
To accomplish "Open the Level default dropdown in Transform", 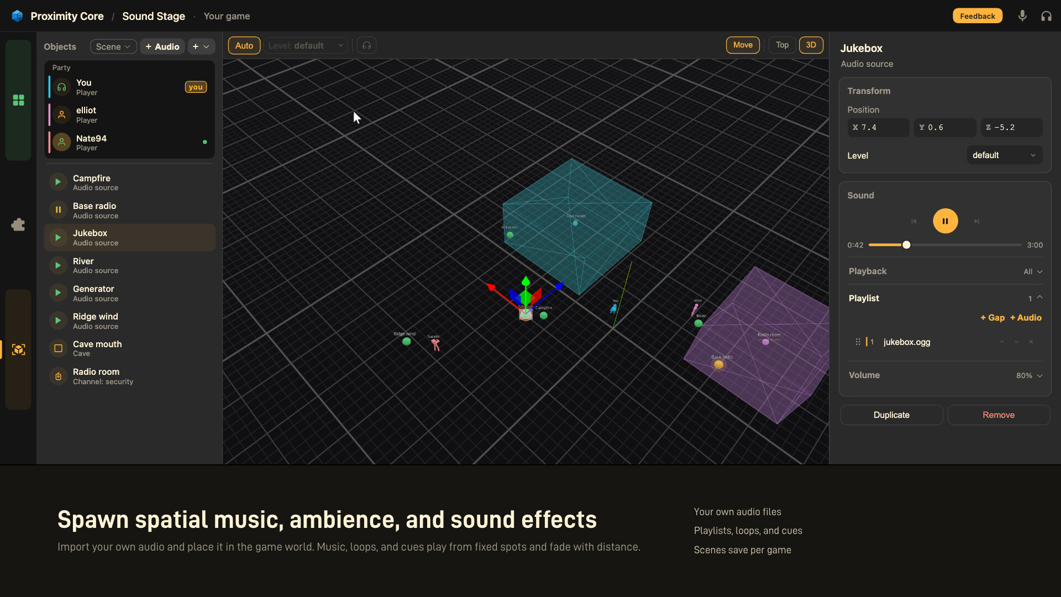I will click(1004, 155).
